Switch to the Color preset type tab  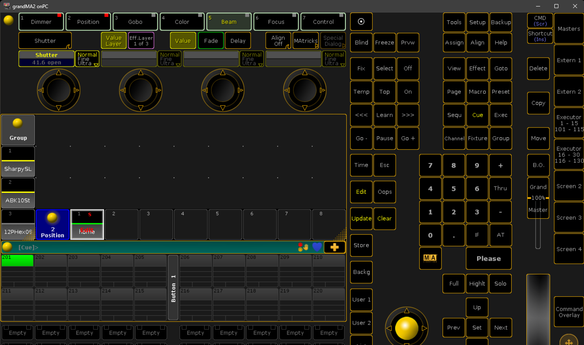pyautogui.click(x=182, y=22)
